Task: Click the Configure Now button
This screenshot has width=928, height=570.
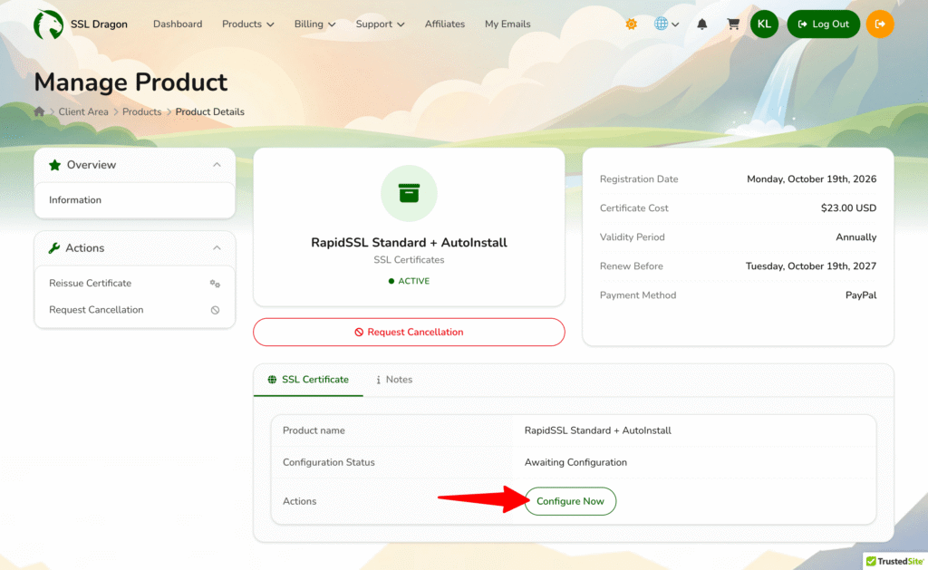Action: click(570, 501)
